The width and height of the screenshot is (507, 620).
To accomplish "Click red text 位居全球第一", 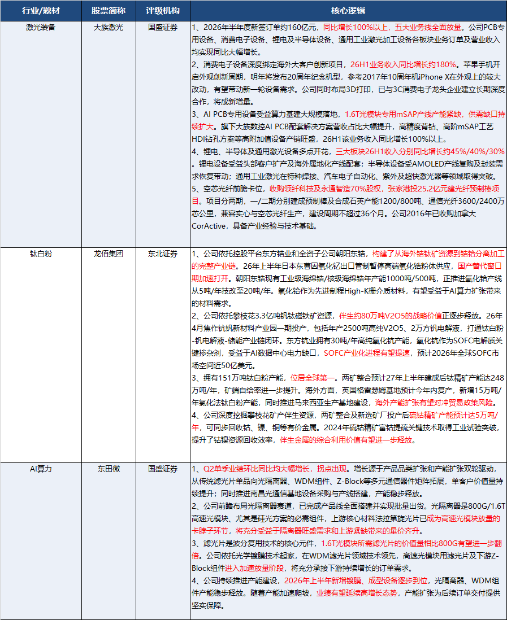I will [312, 378].
